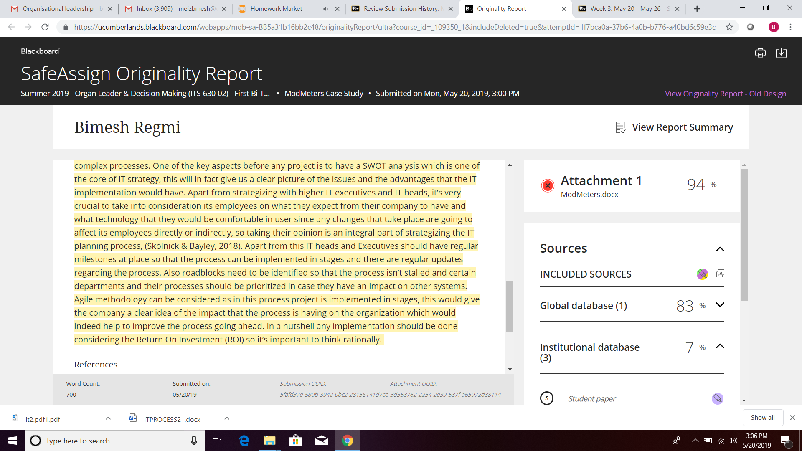The height and width of the screenshot is (451, 802).
Task: Open included sources in a new window
Action: coord(720,274)
